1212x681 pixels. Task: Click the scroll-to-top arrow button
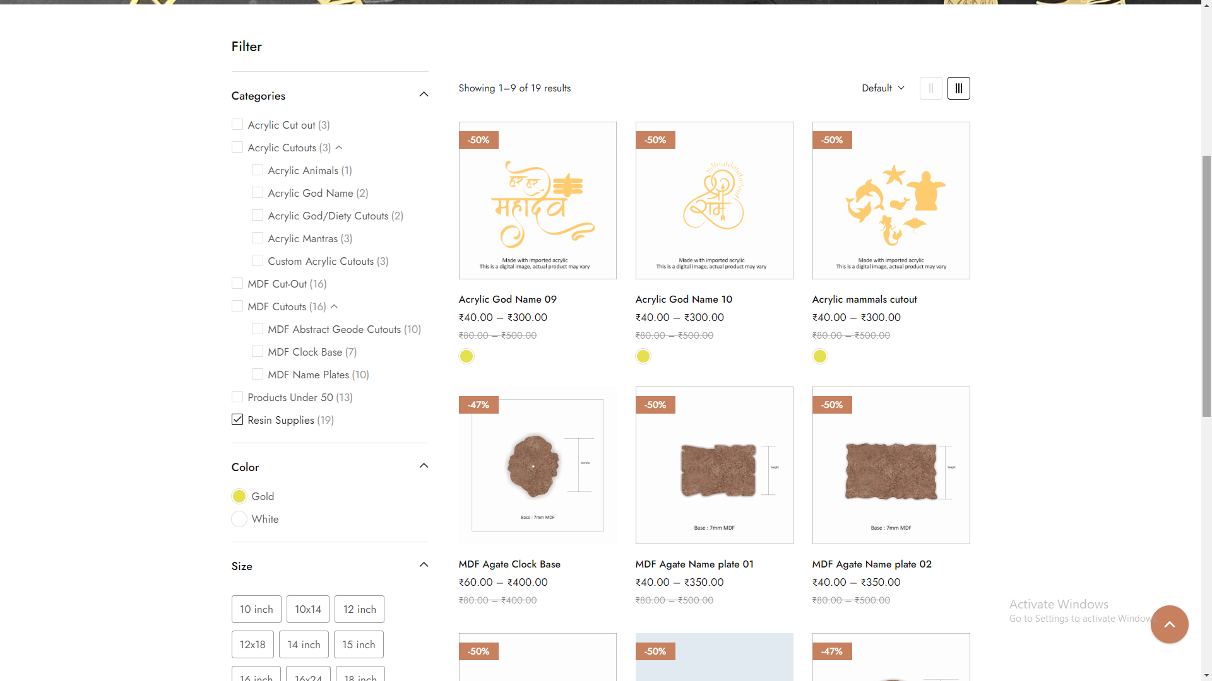click(1169, 624)
